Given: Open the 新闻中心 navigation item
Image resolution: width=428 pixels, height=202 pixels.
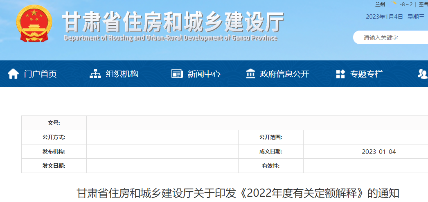Looking at the screenshot, I should [x=204, y=74].
